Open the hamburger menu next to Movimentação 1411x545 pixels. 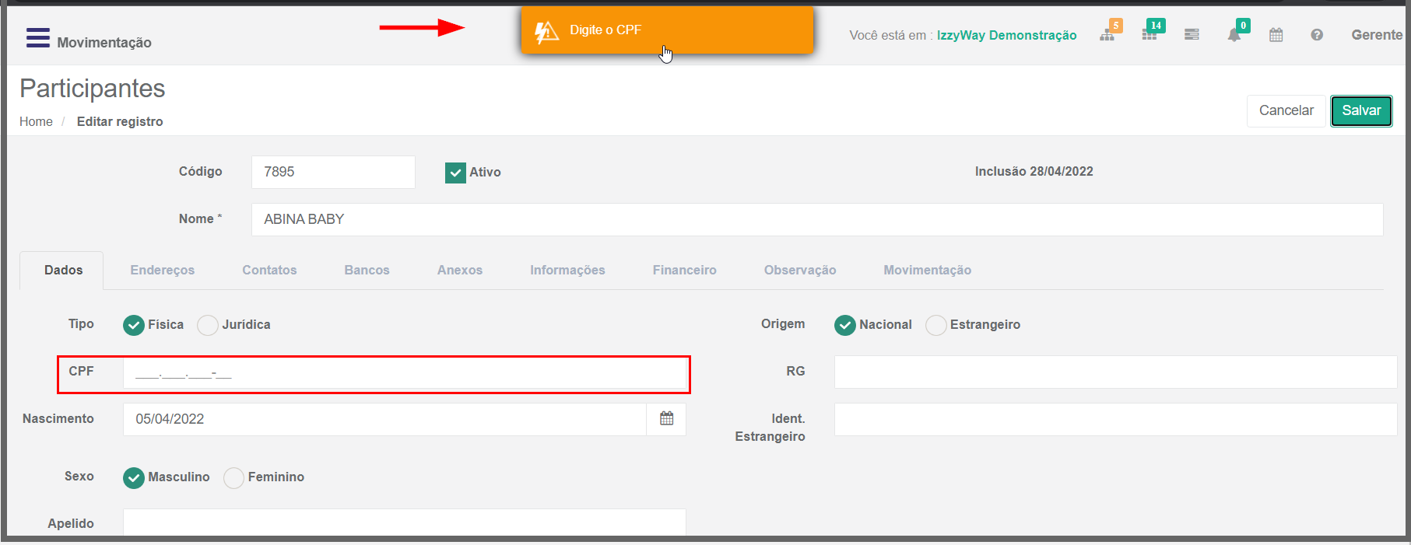(37, 38)
